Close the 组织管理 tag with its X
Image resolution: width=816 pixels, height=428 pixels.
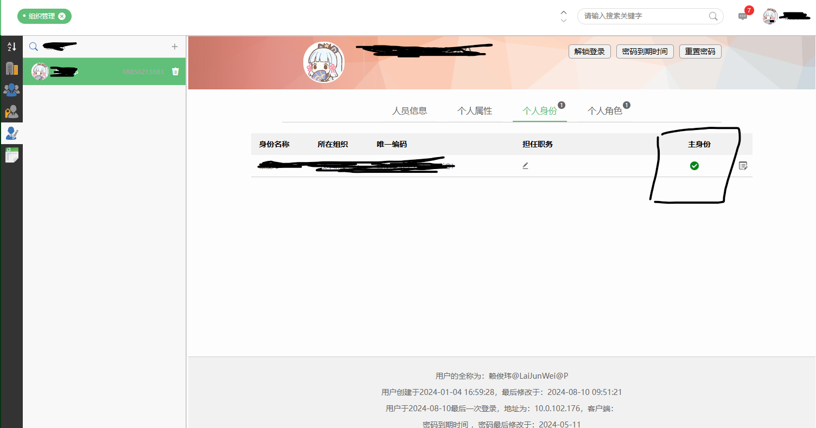point(62,16)
